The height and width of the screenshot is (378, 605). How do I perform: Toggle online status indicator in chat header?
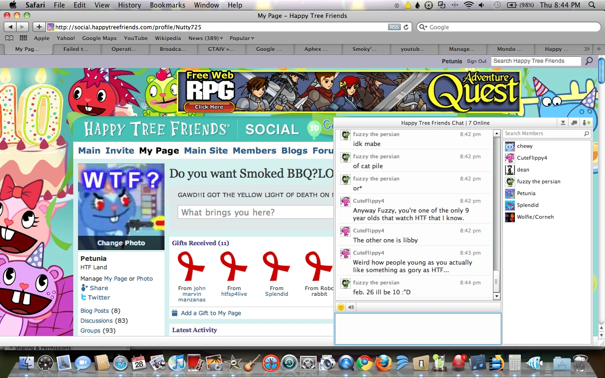click(x=586, y=123)
